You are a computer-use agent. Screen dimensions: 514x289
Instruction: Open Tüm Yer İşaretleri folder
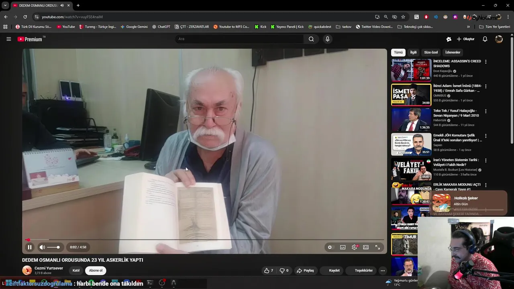pyautogui.click(x=494, y=27)
